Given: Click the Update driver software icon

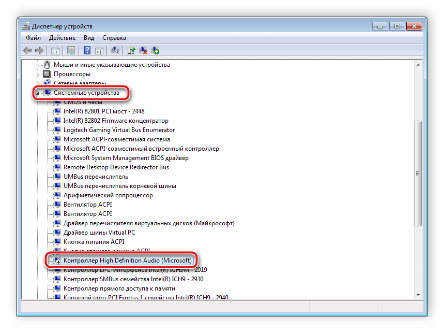Looking at the screenshot, I should [131, 50].
